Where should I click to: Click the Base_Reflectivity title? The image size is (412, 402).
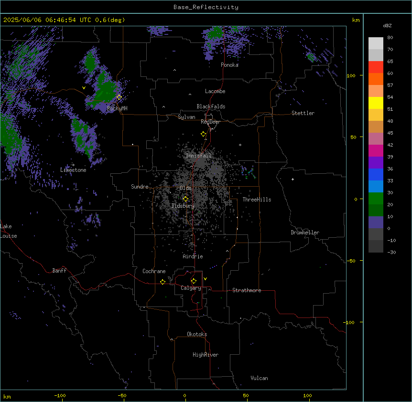point(206,7)
